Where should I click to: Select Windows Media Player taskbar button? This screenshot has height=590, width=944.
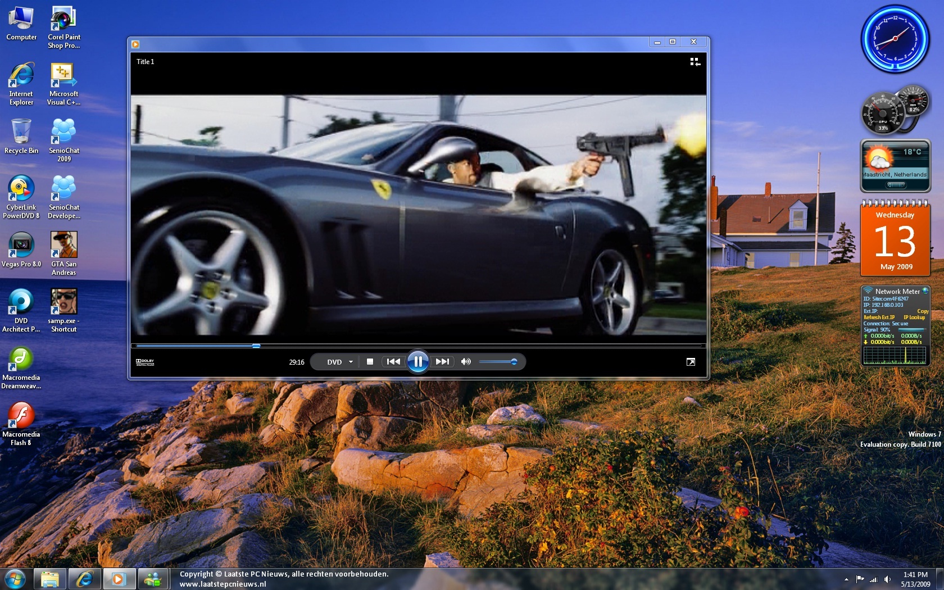[119, 579]
